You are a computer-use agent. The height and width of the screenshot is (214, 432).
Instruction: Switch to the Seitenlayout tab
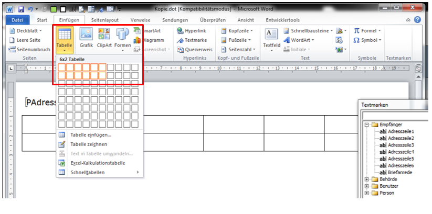(x=105, y=20)
